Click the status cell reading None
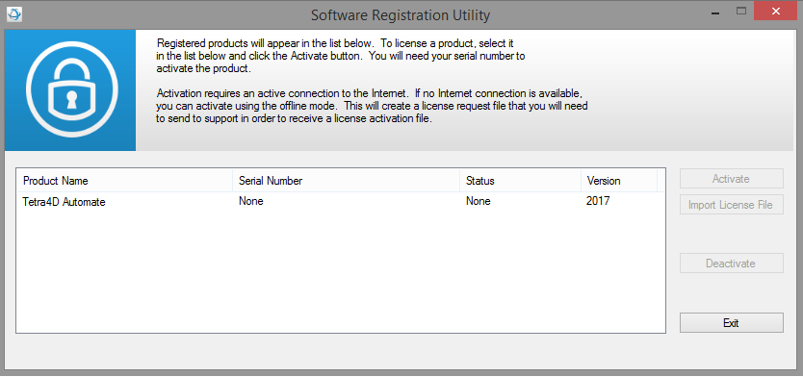 (479, 201)
